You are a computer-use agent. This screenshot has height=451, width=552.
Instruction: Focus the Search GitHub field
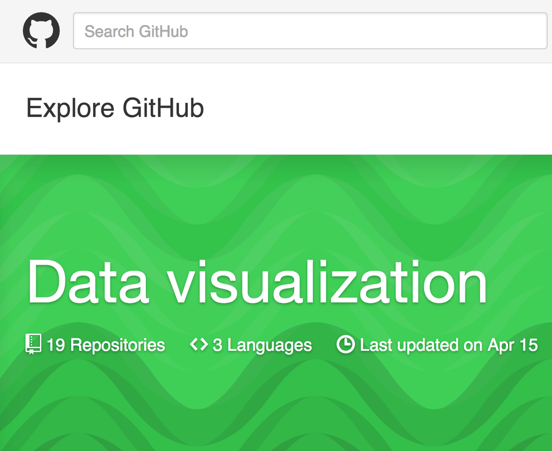[x=310, y=31]
